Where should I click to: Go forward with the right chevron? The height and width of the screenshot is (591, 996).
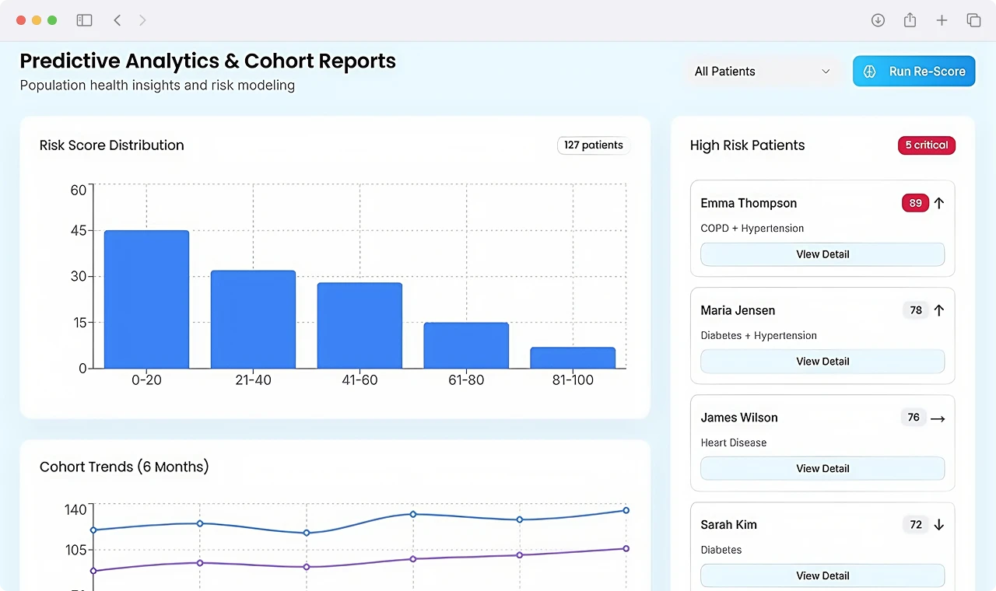(x=142, y=20)
